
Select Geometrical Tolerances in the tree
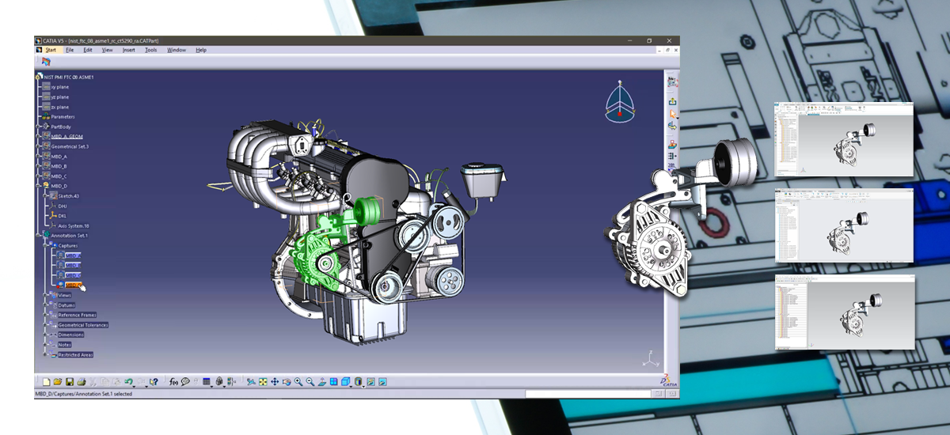(83, 324)
